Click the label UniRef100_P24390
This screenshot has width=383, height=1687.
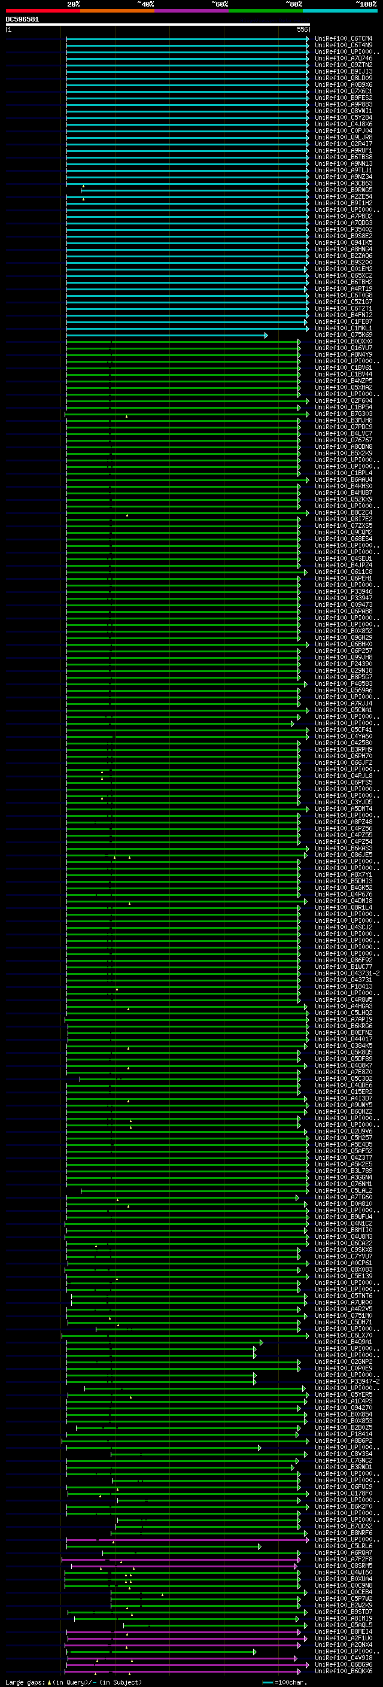(x=344, y=664)
